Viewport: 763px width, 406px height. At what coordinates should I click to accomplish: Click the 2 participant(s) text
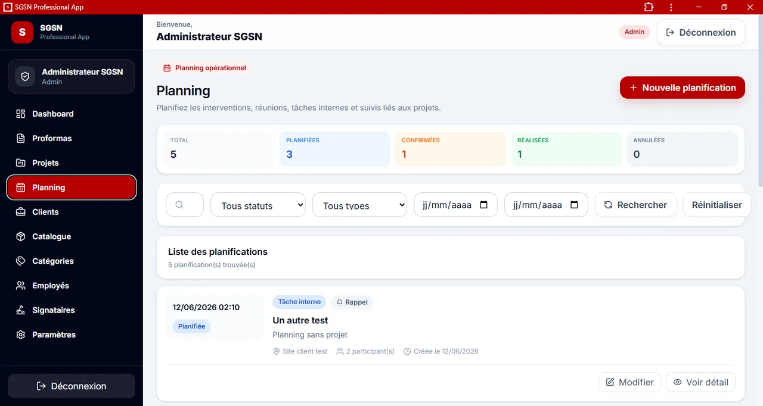pos(370,351)
